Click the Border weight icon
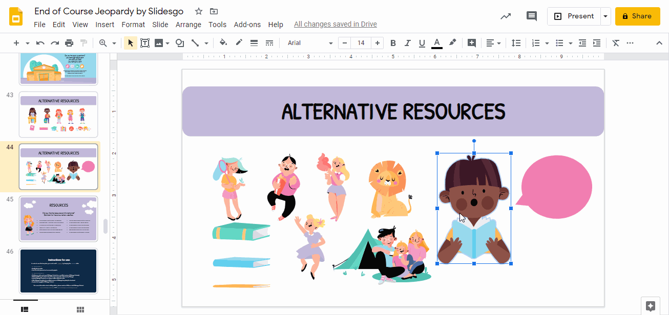The width and height of the screenshot is (669, 315). [x=254, y=43]
